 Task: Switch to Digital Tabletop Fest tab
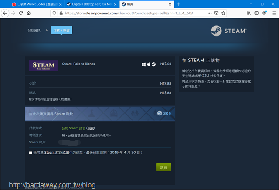point(92,4)
